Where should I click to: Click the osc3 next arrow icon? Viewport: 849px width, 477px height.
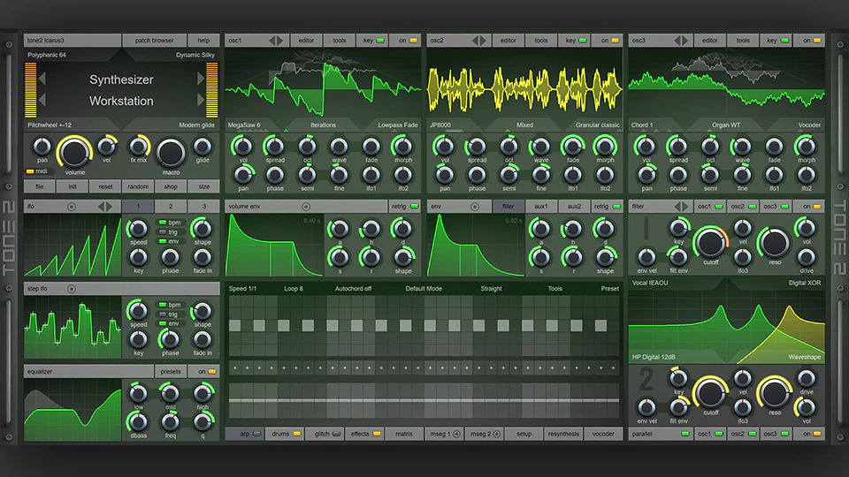click(685, 41)
